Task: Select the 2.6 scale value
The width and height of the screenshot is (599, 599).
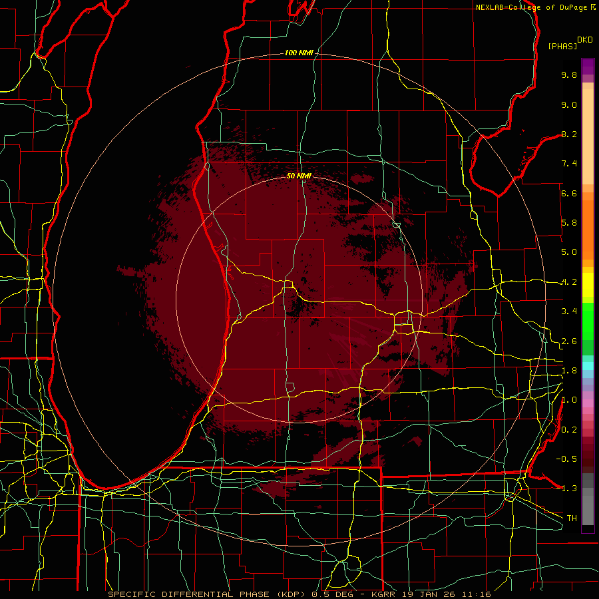Action: point(569,341)
